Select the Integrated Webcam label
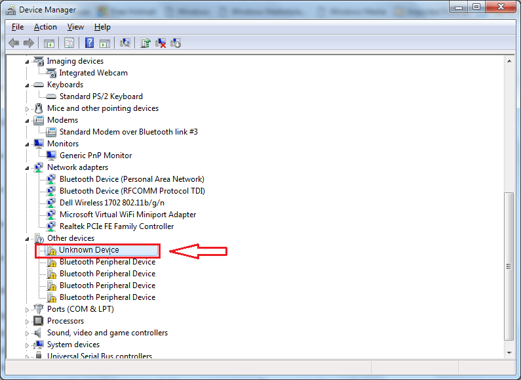 coord(93,73)
